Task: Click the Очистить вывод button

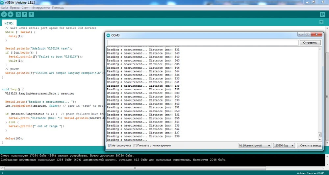Action: (x=310, y=145)
